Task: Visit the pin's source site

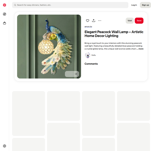Action: 130,21
